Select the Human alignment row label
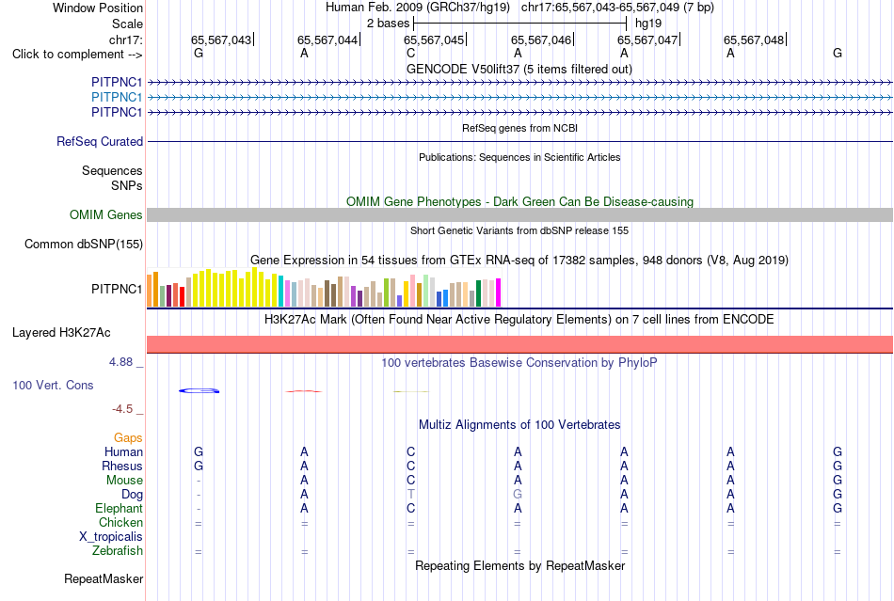 pyautogui.click(x=123, y=451)
